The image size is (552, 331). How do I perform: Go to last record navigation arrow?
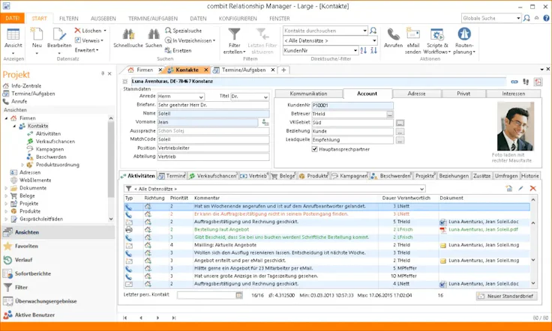(173, 318)
